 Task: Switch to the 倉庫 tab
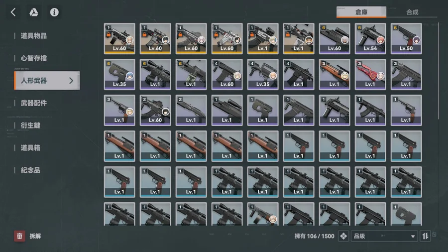[x=361, y=12]
